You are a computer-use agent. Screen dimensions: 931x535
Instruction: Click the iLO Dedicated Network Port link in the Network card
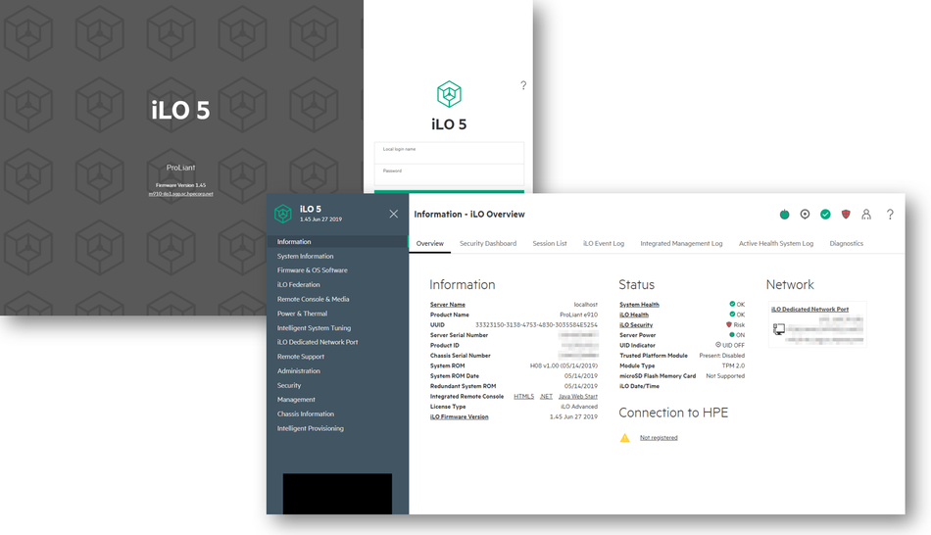[809, 310]
